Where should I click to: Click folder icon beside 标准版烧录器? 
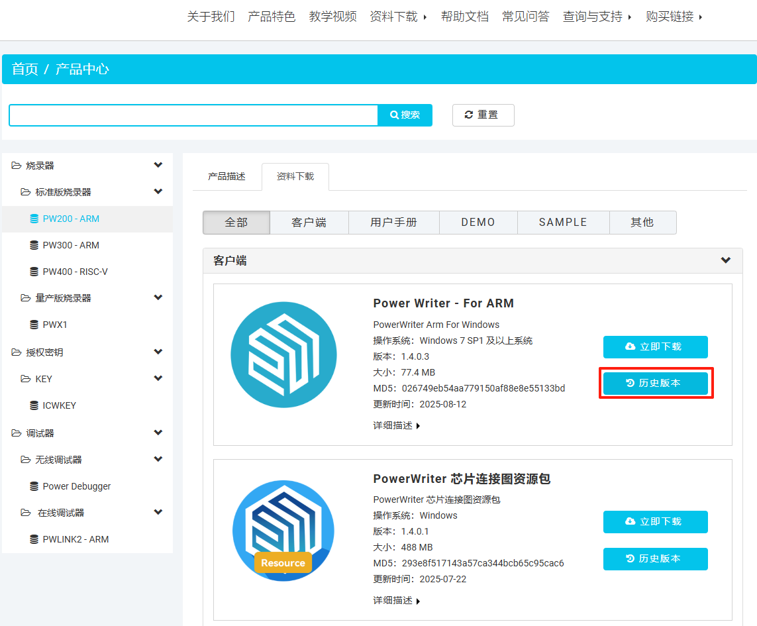(x=26, y=192)
